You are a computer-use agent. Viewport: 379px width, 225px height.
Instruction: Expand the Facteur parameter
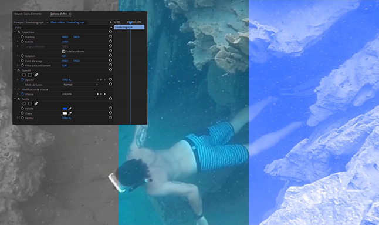pos(18,118)
